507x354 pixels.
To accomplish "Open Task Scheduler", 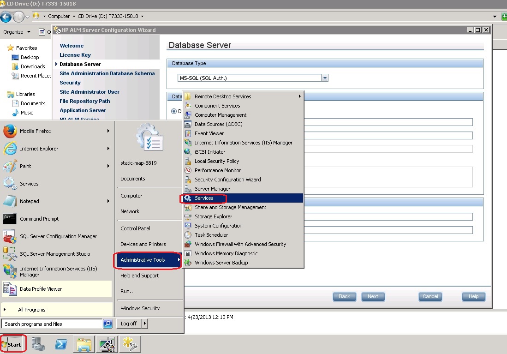I will 211,235.
